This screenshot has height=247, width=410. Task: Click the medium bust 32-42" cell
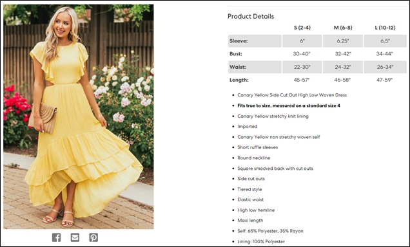tap(343, 54)
